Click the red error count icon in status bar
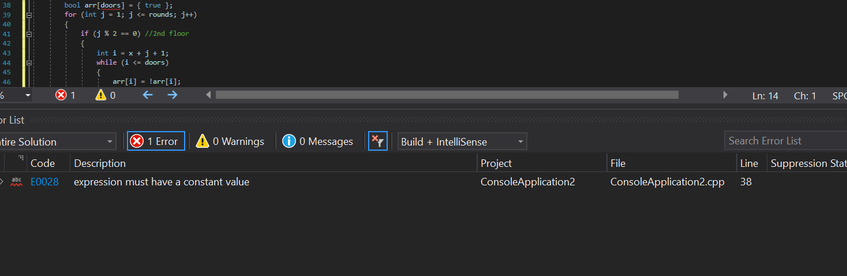The width and height of the screenshot is (847, 276). pyautogui.click(x=61, y=95)
